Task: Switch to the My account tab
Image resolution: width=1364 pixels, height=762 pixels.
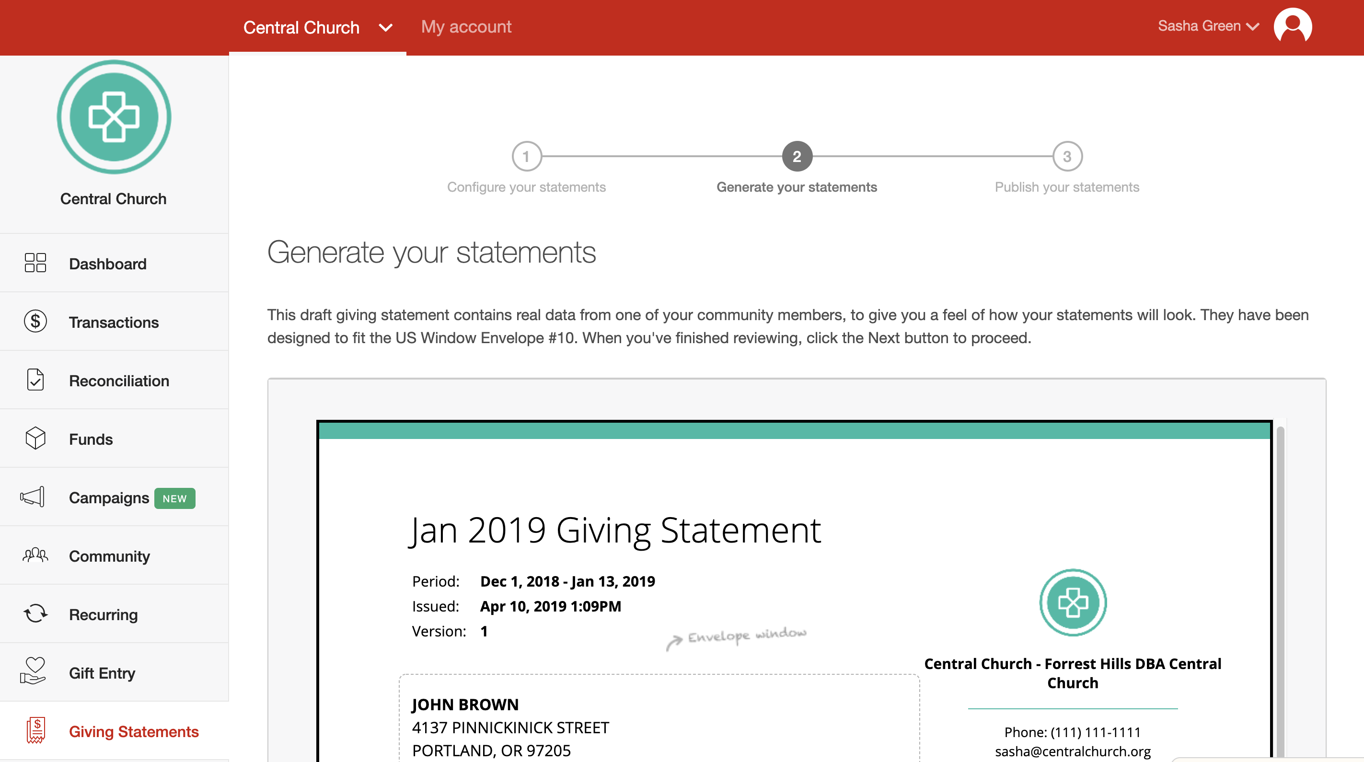Action: pos(465,26)
